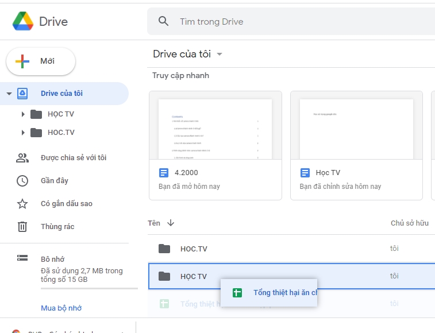Click the Google Drive logo
This screenshot has height=333, width=435.
(x=23, y=21)
